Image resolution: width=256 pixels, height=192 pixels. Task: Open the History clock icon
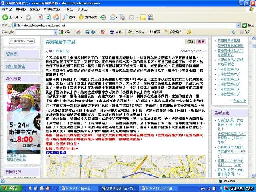point(103,17)
